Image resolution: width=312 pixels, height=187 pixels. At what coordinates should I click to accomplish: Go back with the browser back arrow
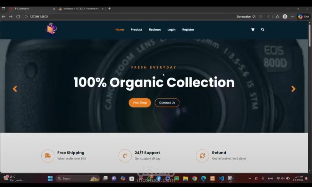[3, 16]
